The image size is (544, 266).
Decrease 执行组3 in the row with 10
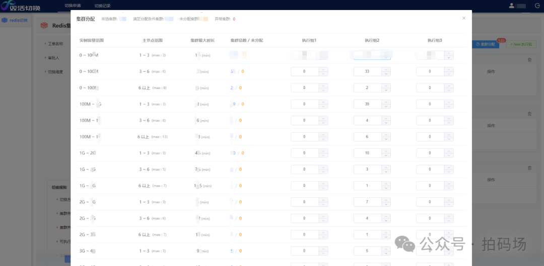(449, 155)
